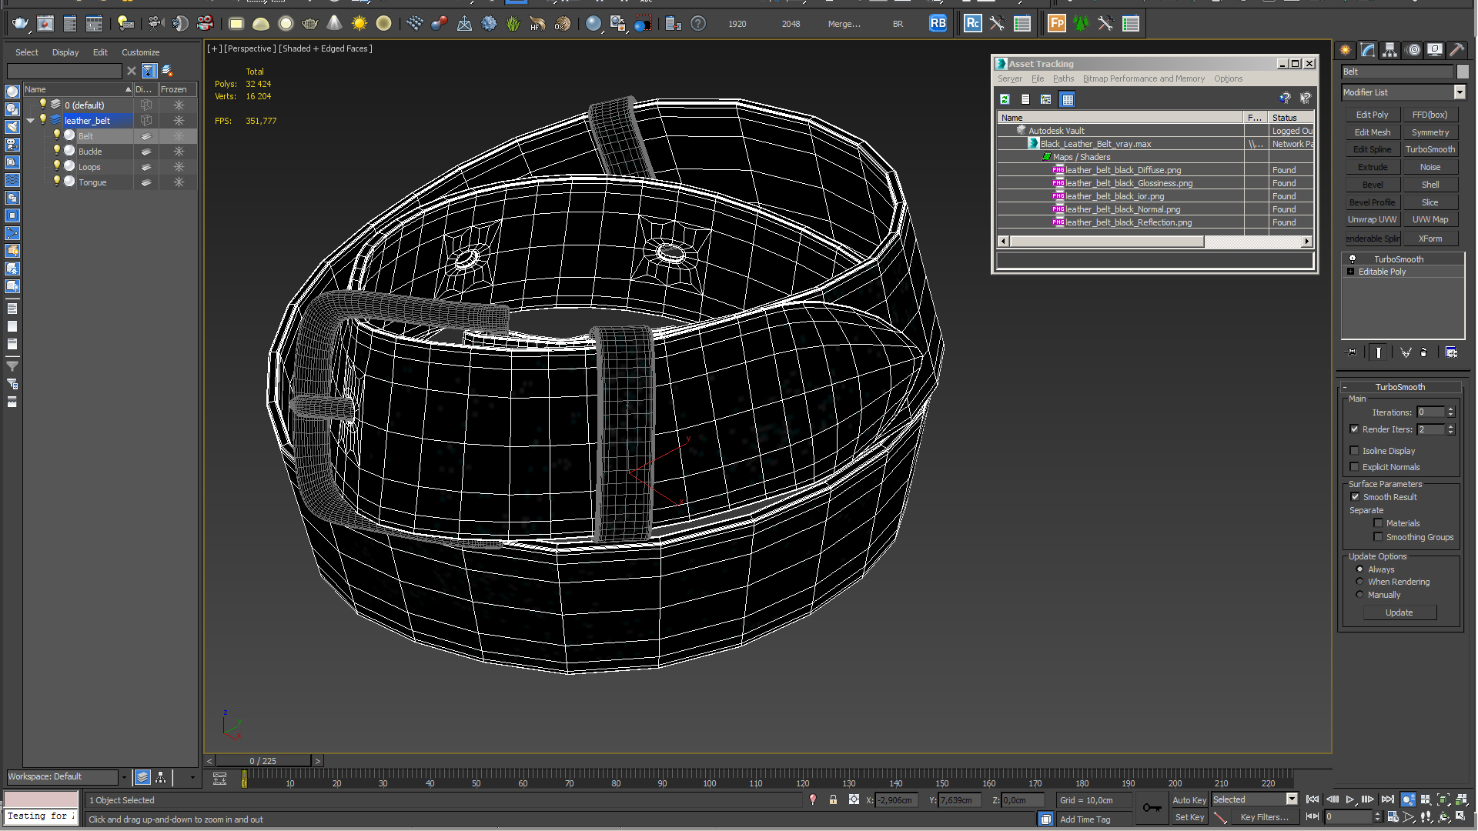This screenshot has height=831, width=1478.
Task: Click the RB toolbar button
Action: [938, 24]
